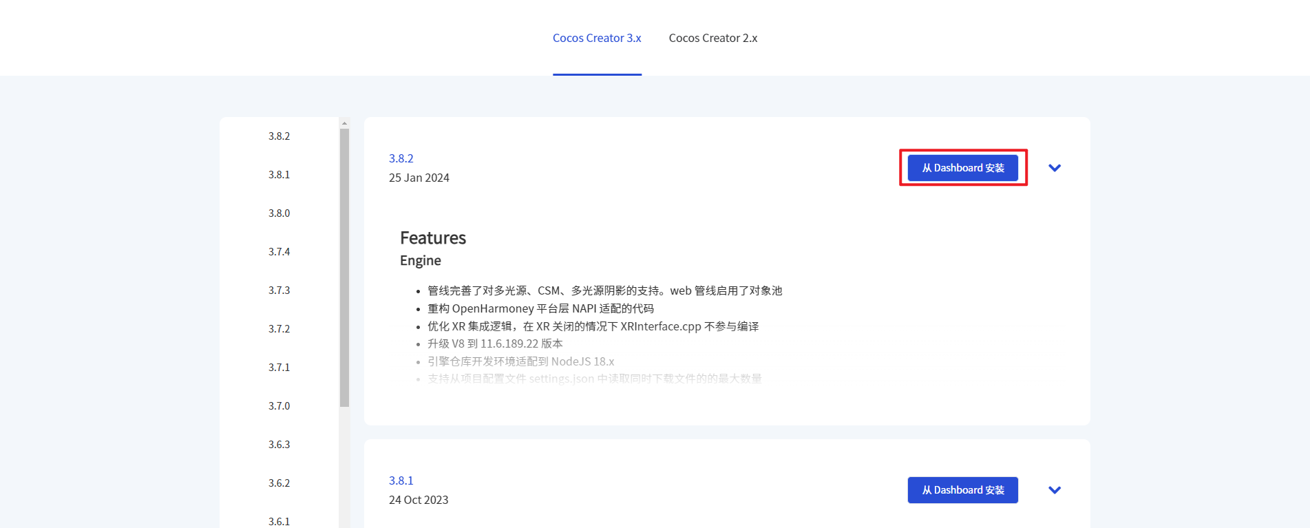
Task: Open the 3.8.2 version title link
Action: pos(401,158)
